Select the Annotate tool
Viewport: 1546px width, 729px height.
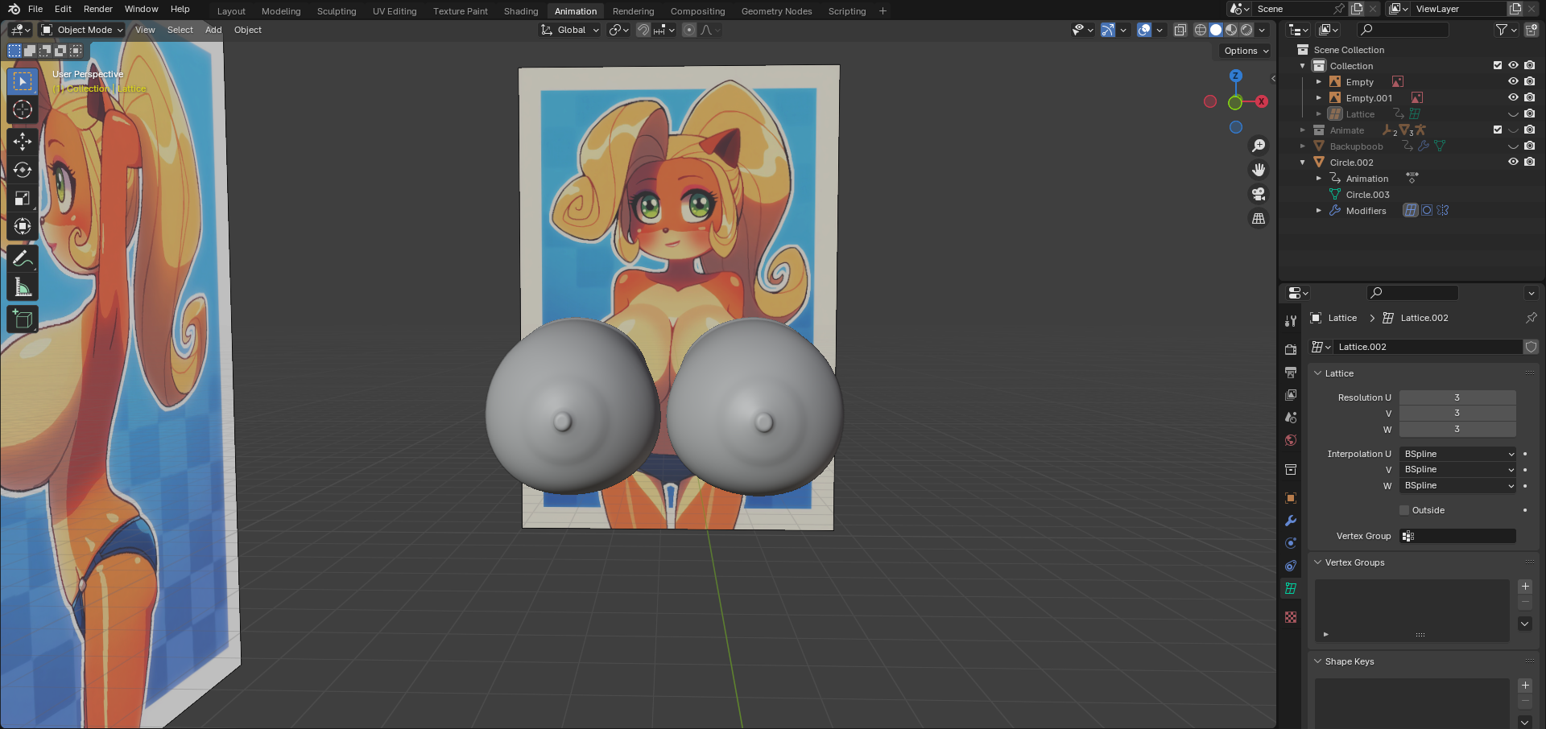tap(23, 258)
